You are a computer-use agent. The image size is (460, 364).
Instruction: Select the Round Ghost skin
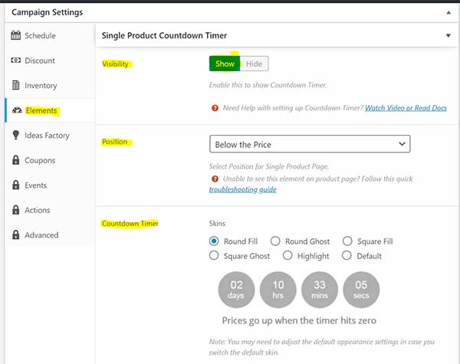click(275, 241)
